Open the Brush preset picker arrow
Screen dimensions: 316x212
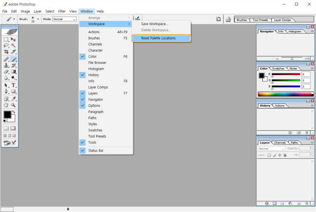(38, 19)
